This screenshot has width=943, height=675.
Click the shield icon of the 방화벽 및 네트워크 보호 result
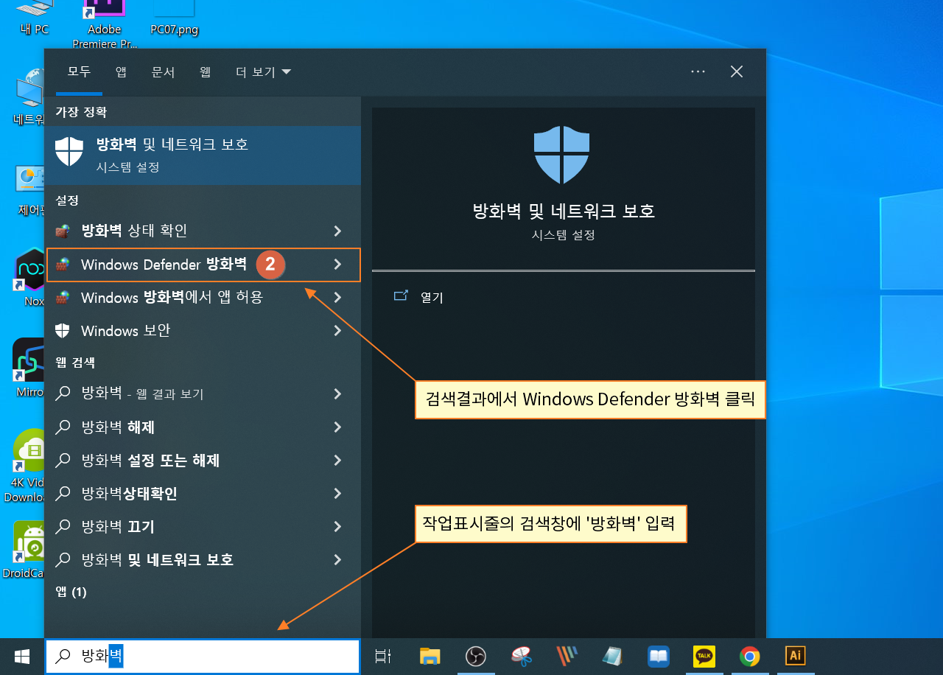(x=69, y=152)
